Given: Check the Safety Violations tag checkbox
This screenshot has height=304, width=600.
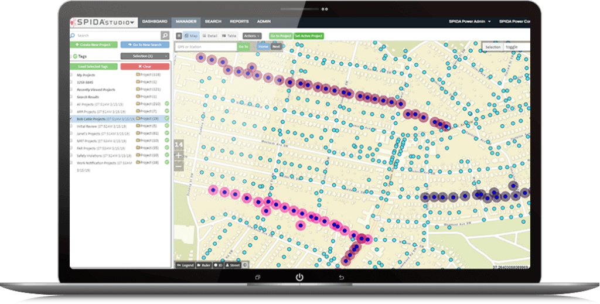Looking at the screenshot, I should pyautogui.click(x=72, y=155).
